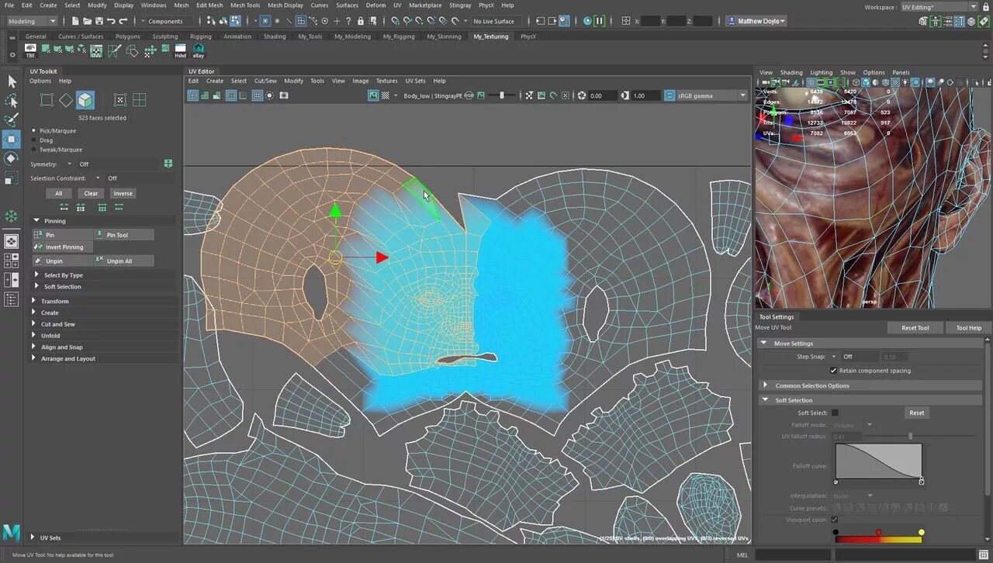Screen dimensions: 993x563
Task: Click the Reset Tool button
Action: coord(915,328)
